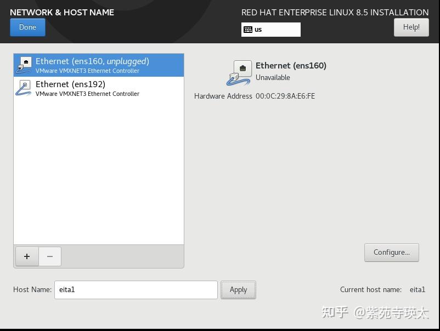Click the plus icon to add a connection
Viewport: 440px width, 331px height.
[x=26, y=256]
